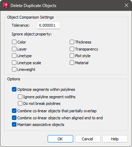Click the AutoCAD app icon in title bar
132x147 pixels.
tap(6, 5)
